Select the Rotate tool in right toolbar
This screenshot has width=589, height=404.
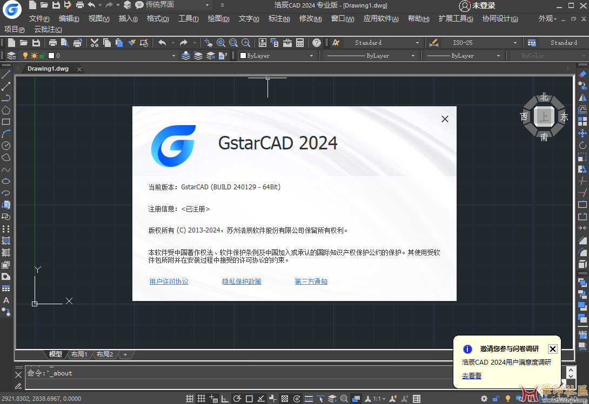tap(582, 145)
